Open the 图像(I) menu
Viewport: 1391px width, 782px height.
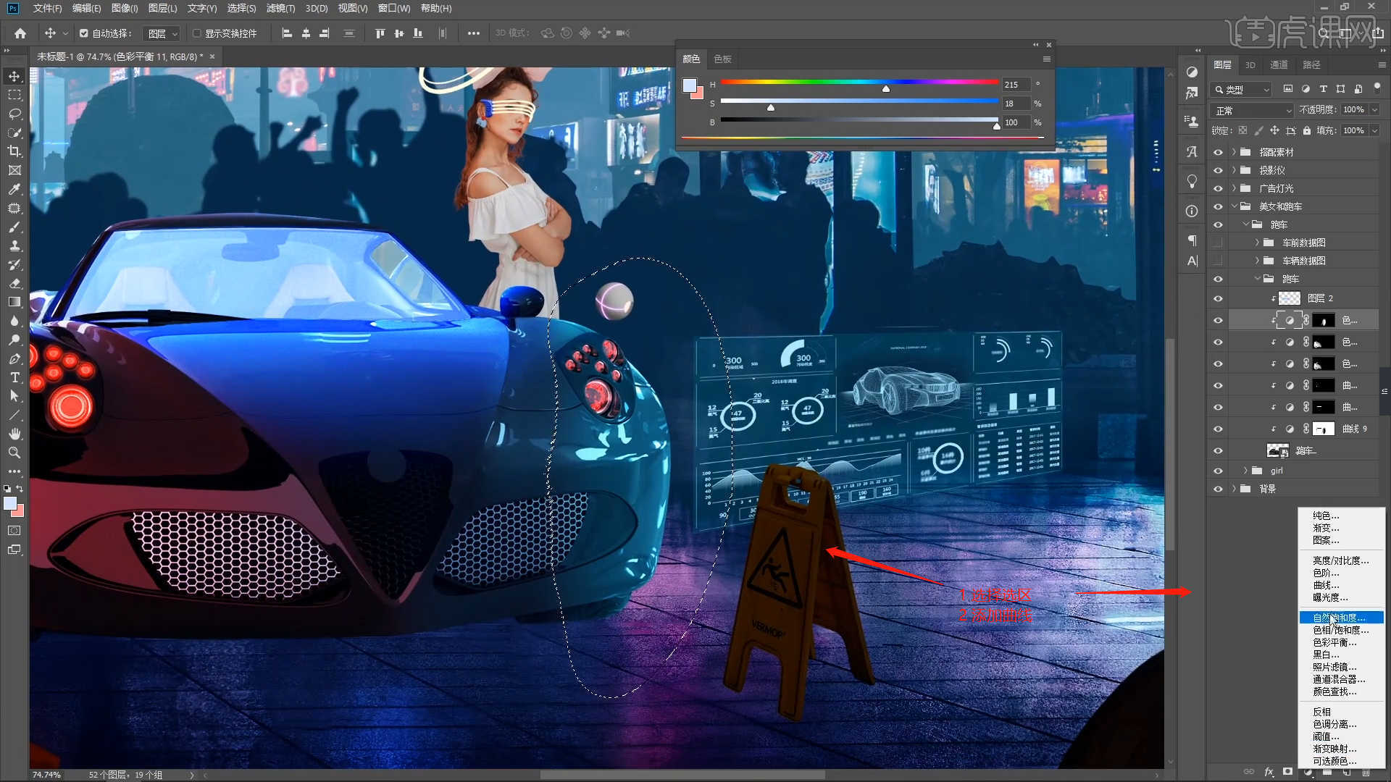[x=125, y=8]
